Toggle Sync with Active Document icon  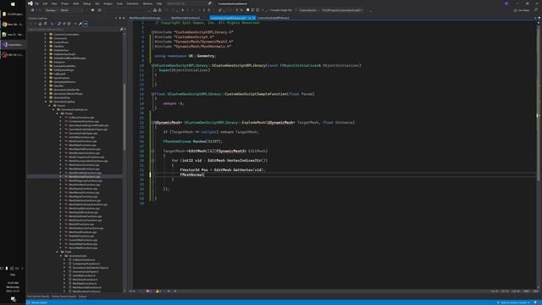coord(58,24)
